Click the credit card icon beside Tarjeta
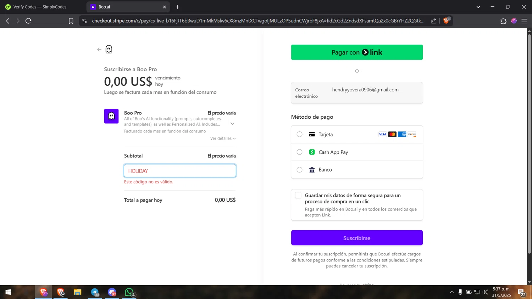Image resolution: width=532 pixels, height=299 pixels. [x=312, y=135]
